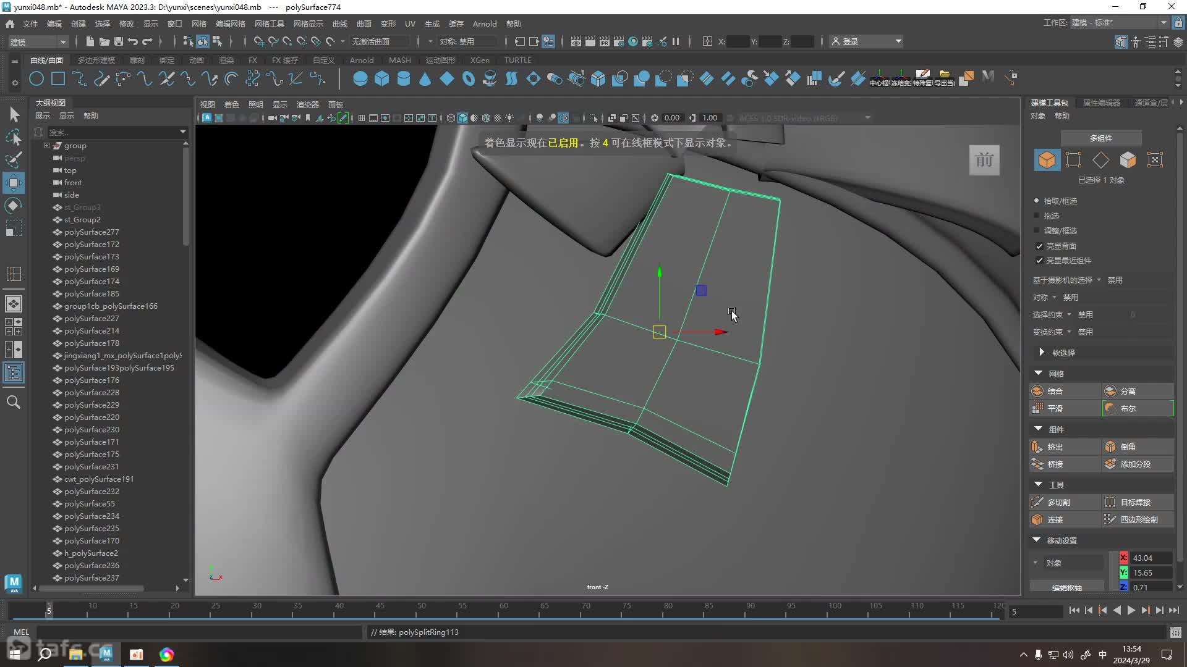
Task: Collapse the 网格 section
Action: tap(1038, 373)
